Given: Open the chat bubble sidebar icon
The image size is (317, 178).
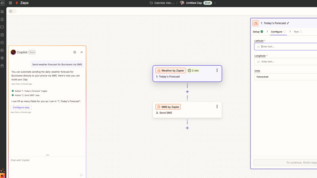Looking at the screenshot, I should pos(2,27).
